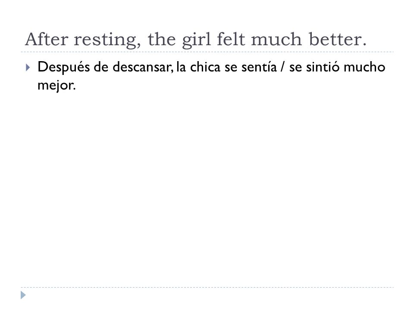The width and height of the screenshot is (414, 310).
Task: Click the word "After" in the title
Action: tap(47, 39)
